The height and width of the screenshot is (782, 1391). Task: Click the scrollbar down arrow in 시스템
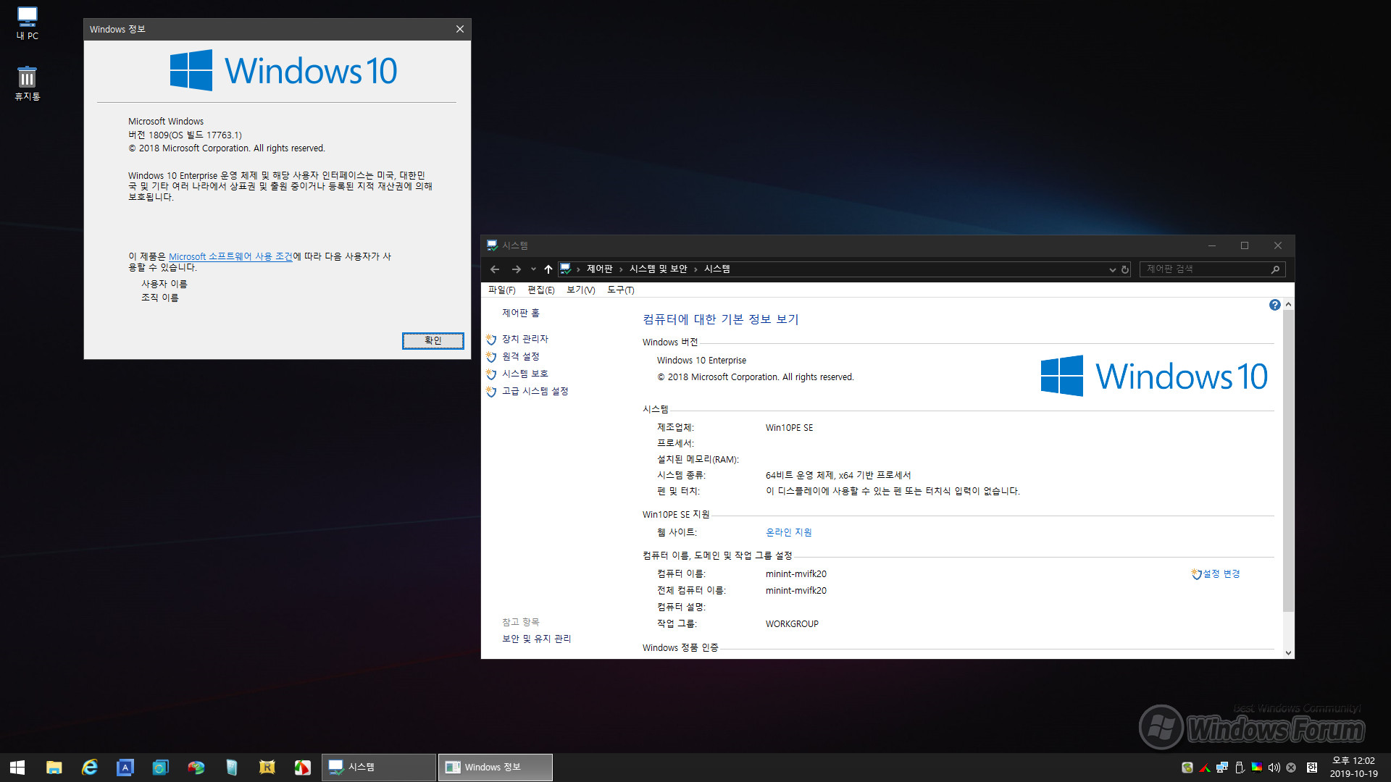click(1288, 652)
